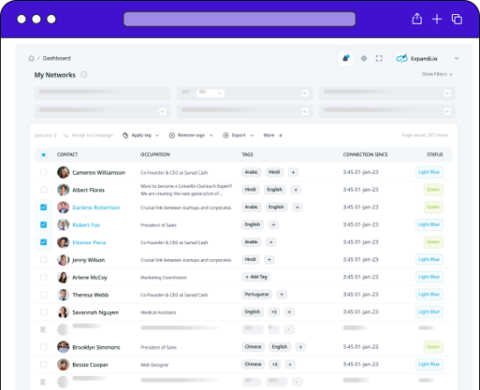This screenshot has width=480, height=390.
Task: Open the notifications bell icon
Action: click(x=346, y=58)
